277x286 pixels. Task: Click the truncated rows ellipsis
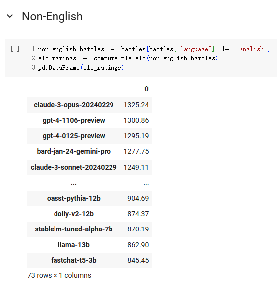(74, 184)
